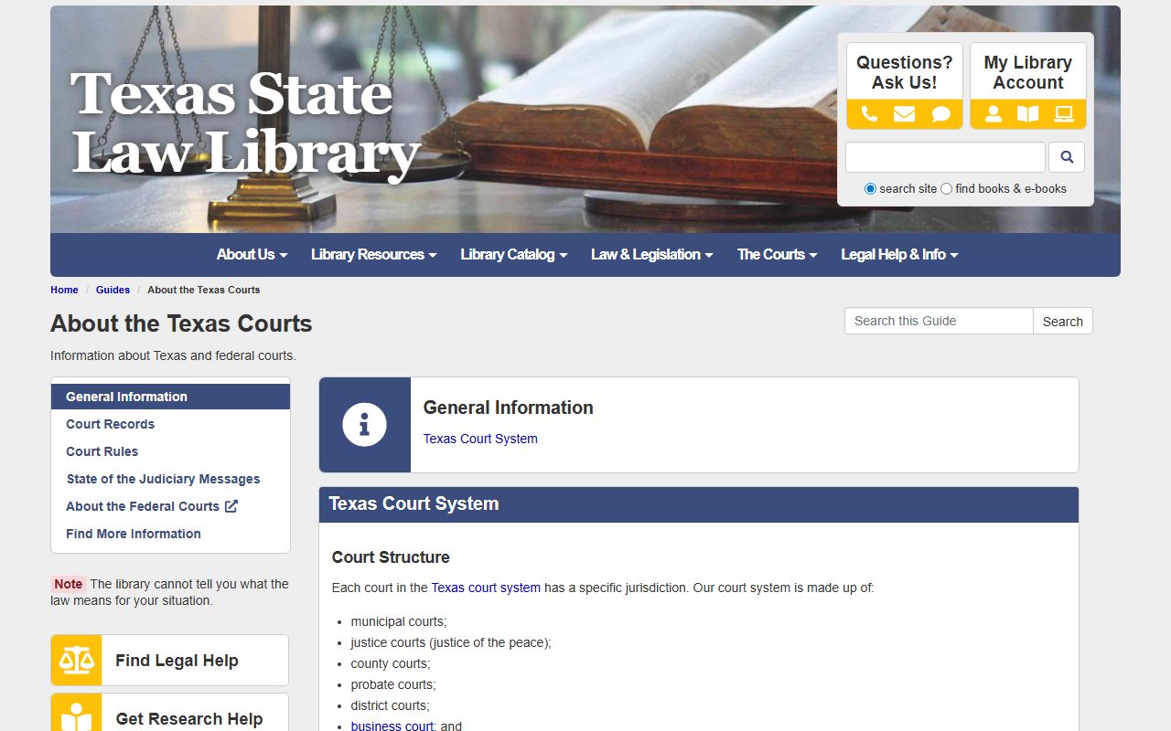The height and width of the screenshot is (731, 1171).
Task: Click the Search button for this guide
Action: pyautogui.click(x=1062, y=321)
